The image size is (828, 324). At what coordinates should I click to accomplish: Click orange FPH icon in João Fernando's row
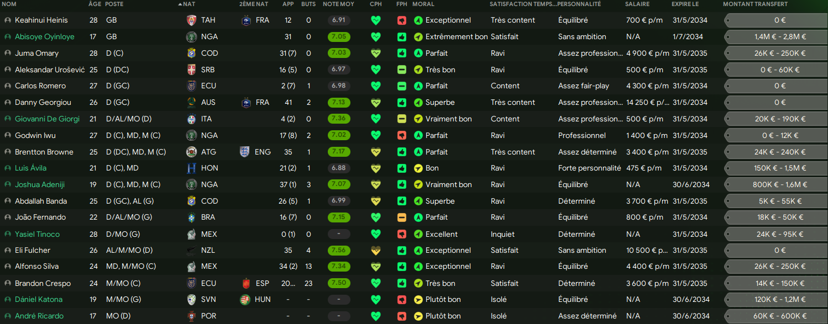click(402, 217)
